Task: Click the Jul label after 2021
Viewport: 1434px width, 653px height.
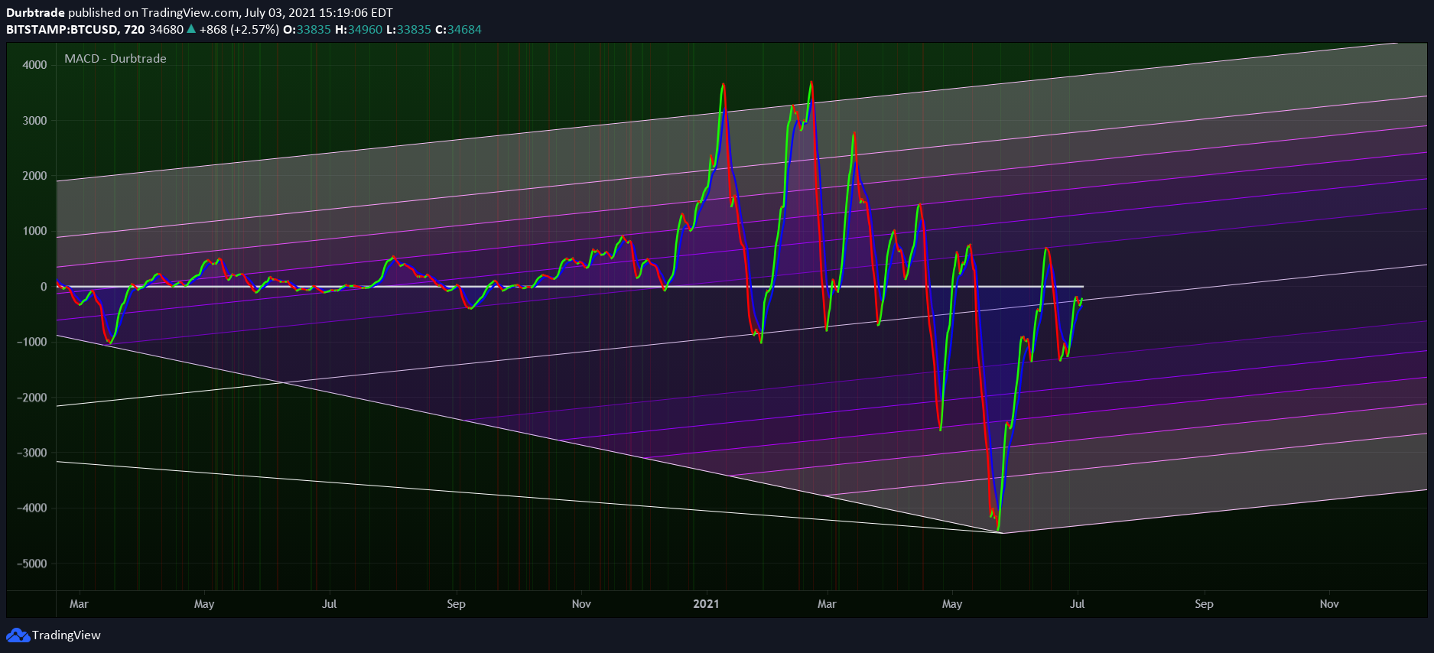Action: click(1077, 604)
